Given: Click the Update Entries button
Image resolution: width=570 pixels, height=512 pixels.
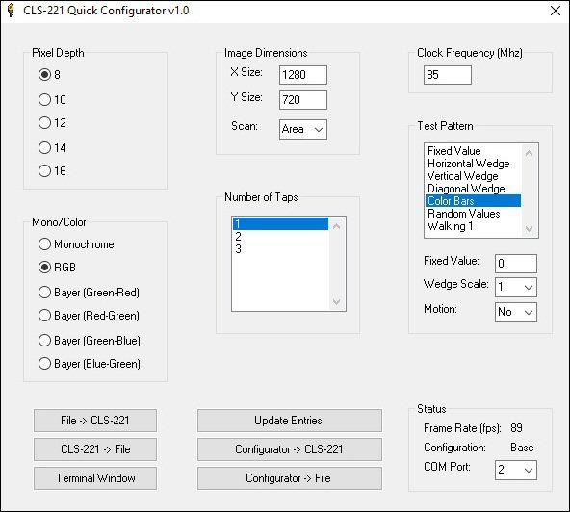Looking at the screenshot, I should point(290,421).
